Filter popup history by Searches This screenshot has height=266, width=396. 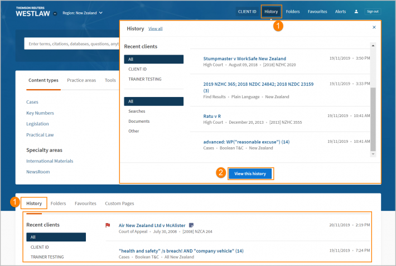(x=137, y=111)
